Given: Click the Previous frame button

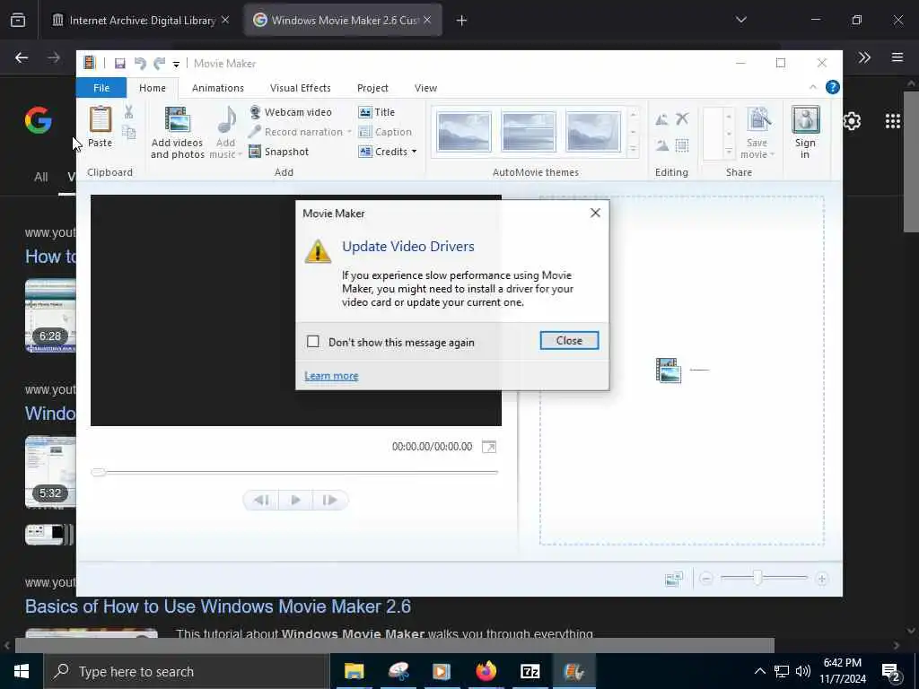Looking at the screenshot, I should click(261, 501).
